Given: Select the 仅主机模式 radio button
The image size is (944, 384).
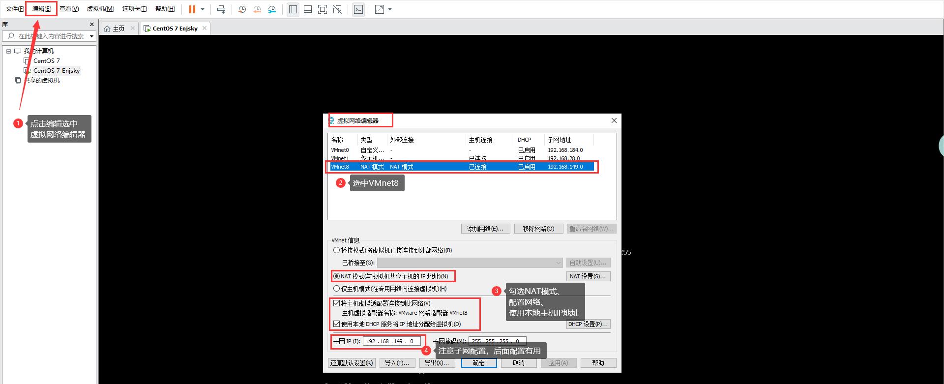Looking at the screenshot, I should click(336, 289).
